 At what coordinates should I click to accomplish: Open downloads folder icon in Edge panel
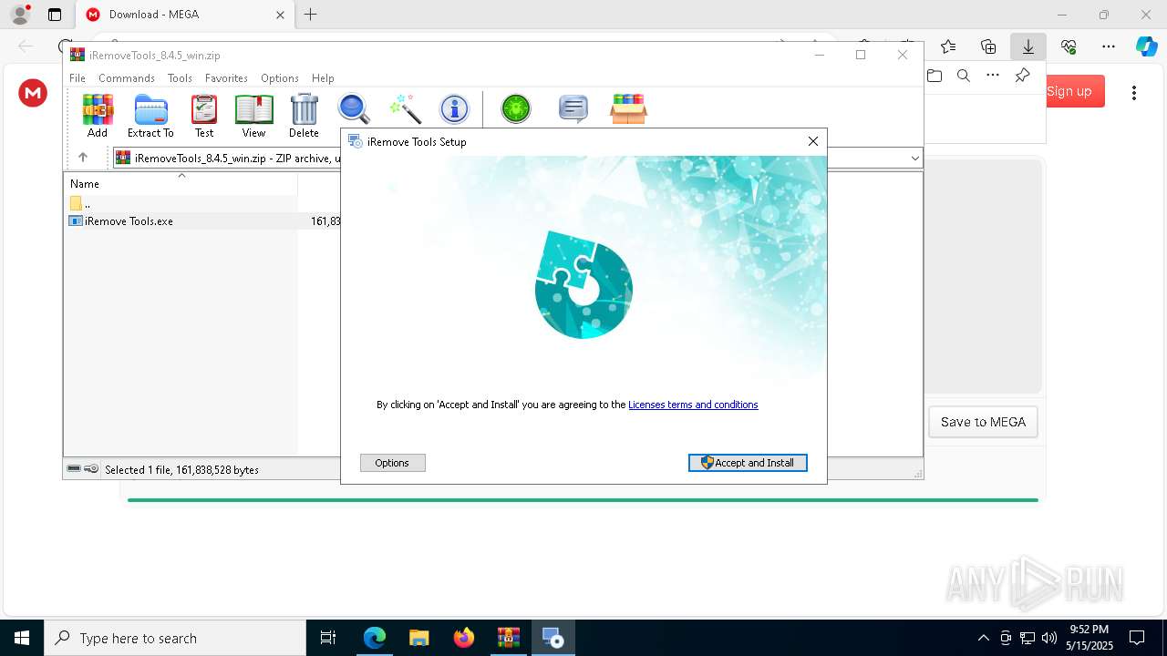click(935, 76)
